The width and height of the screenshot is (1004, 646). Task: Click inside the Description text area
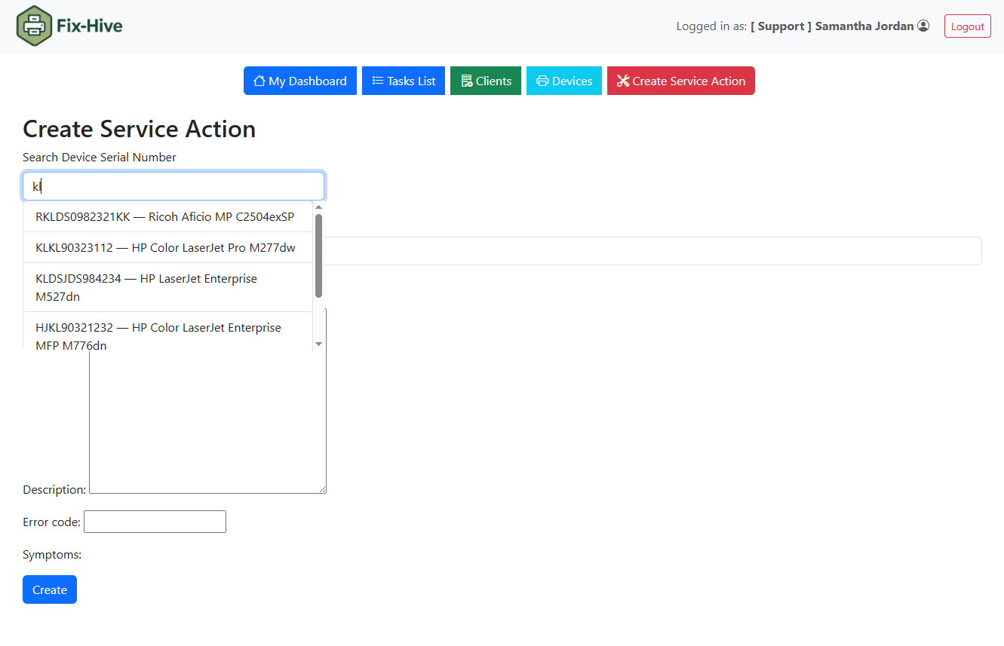pyautogui.click(x=207, y=422)
